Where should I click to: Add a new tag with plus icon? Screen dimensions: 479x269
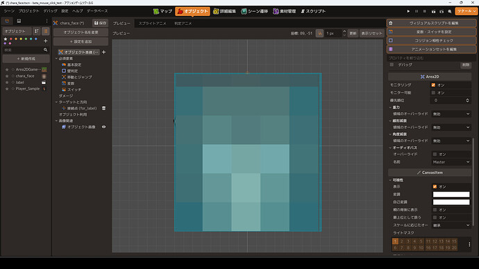click(x=46, y=41)
